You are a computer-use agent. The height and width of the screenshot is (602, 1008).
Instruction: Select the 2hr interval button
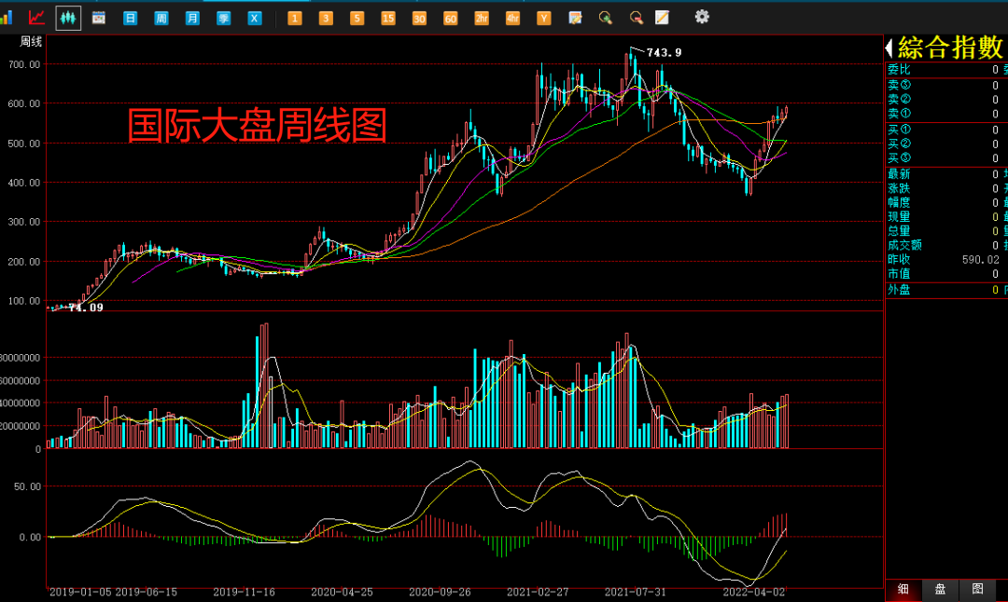[482, 18]
